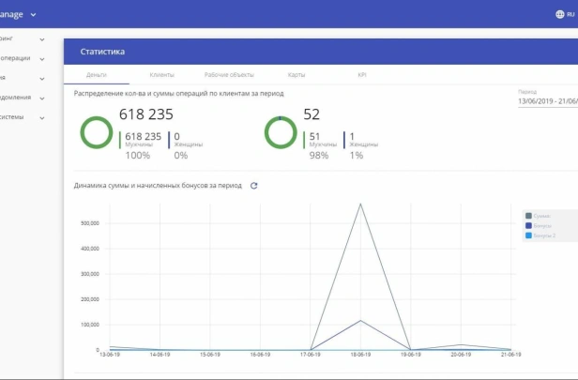This screenshot has width=578, height=380.
Task: Toggle the Бонусы 2 legend series
Action: [x=540, y=236]
